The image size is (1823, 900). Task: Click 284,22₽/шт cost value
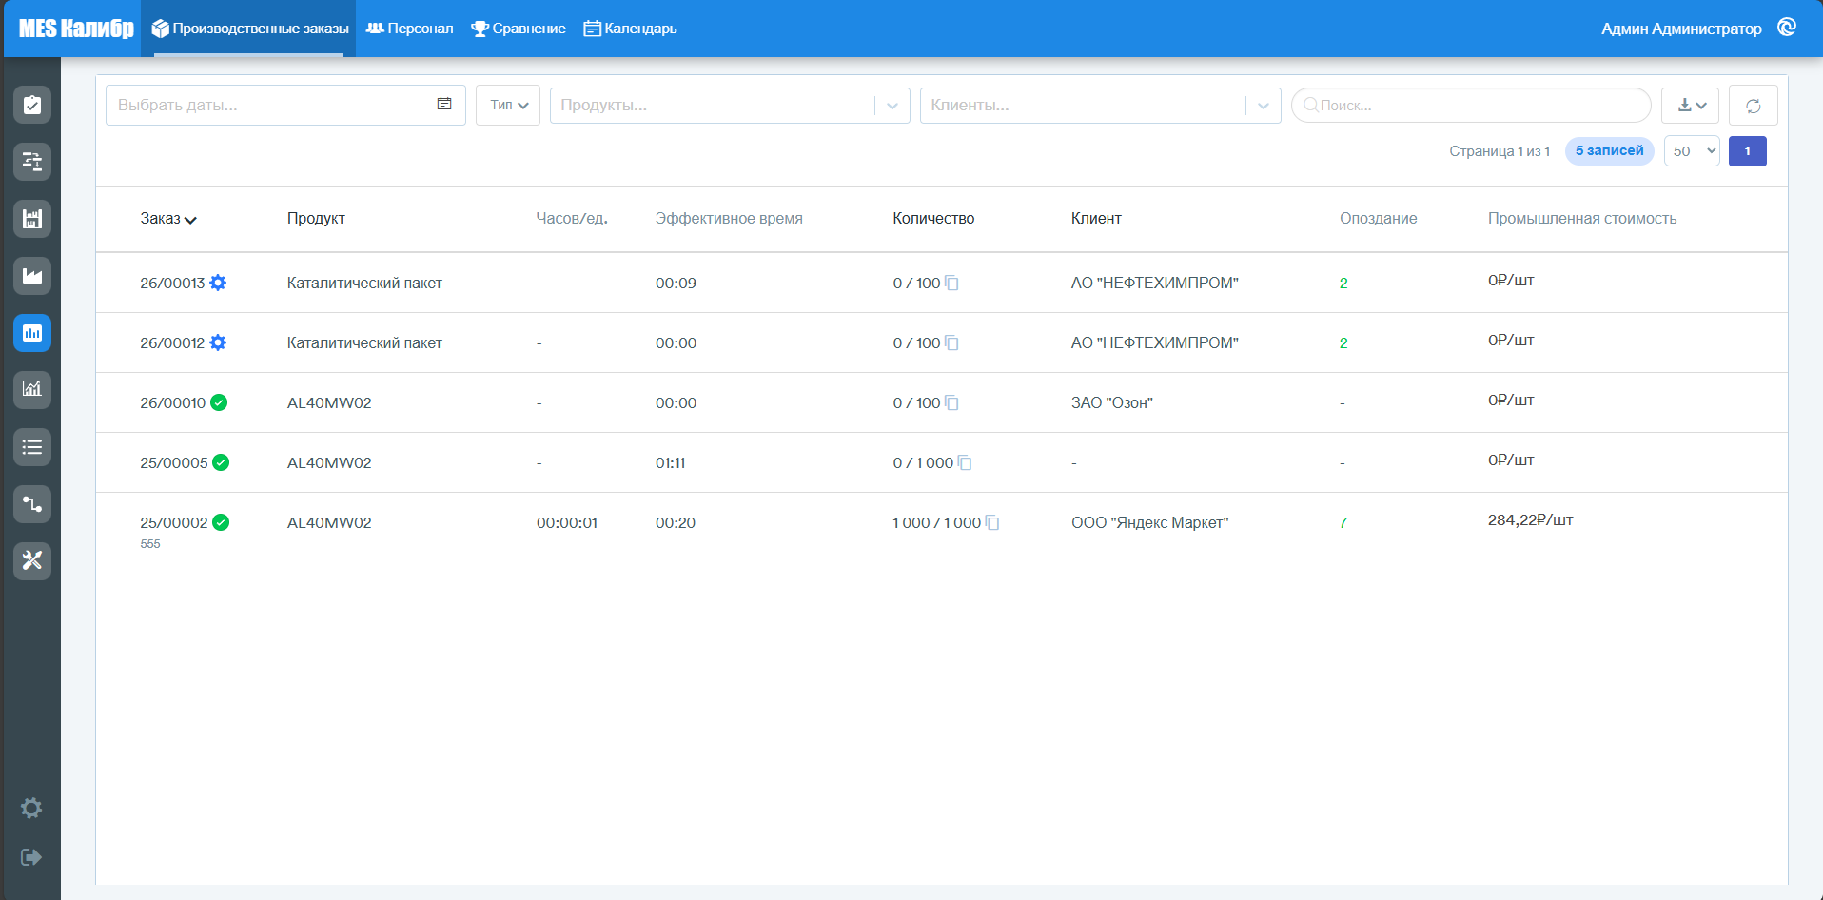(1531, 519)
